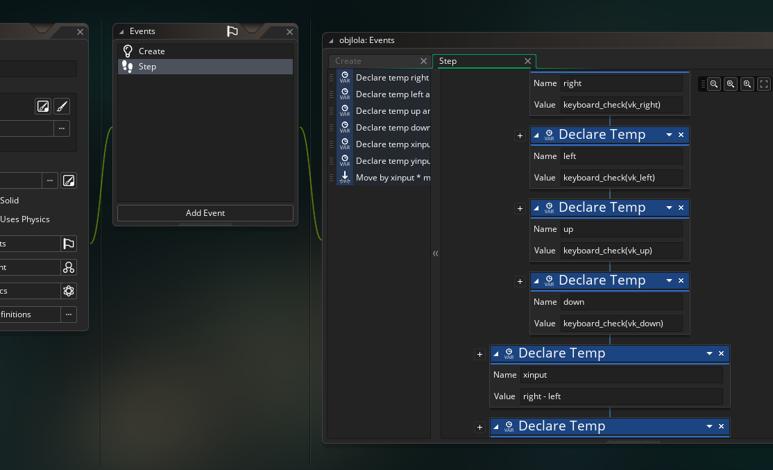Image resolution: width=773 pixels, height=470 pixels.
Task: Remove the 'down' Declare Temp block
Action: 681,280
